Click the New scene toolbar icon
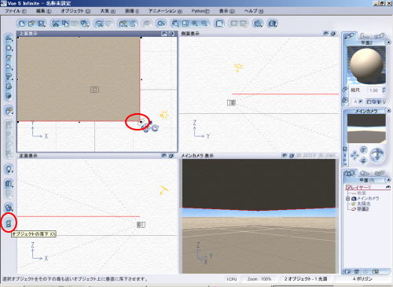 point(22,24)
